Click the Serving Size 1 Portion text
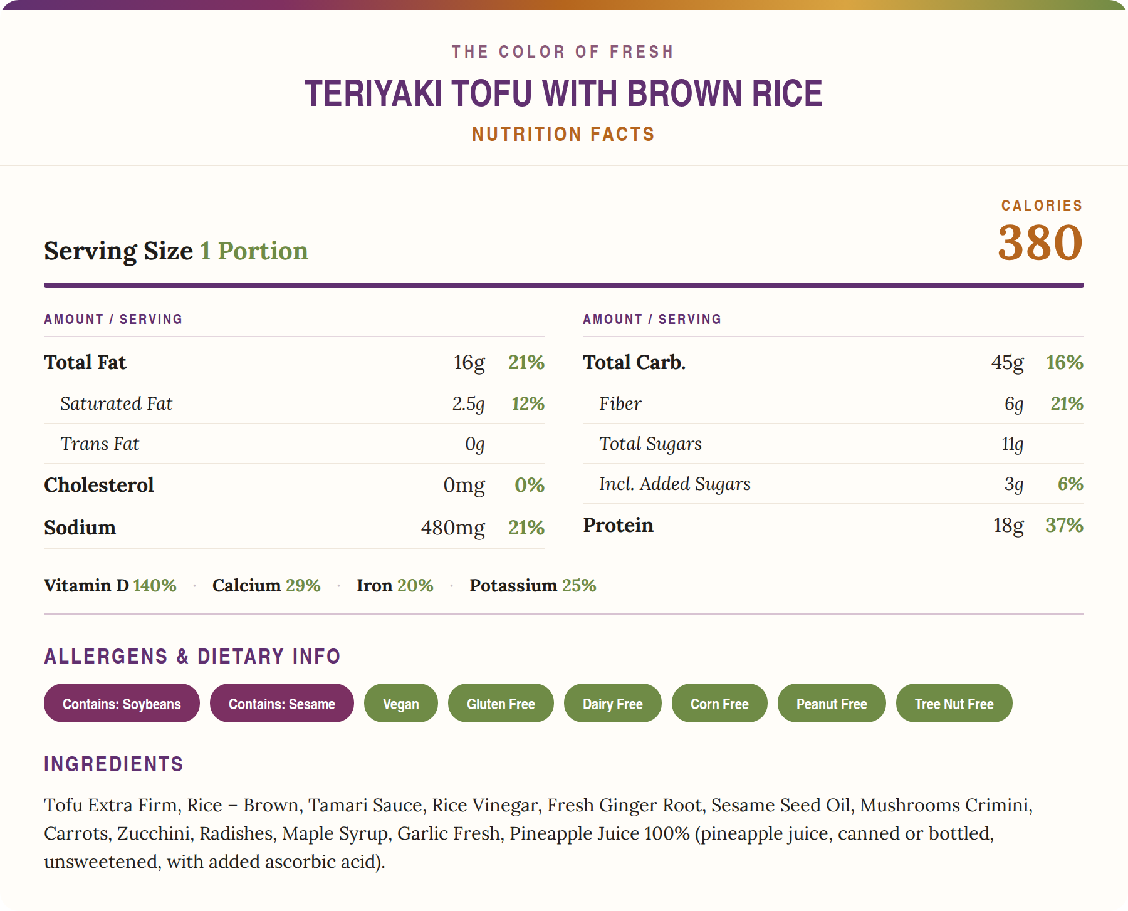 click(176, 251)
